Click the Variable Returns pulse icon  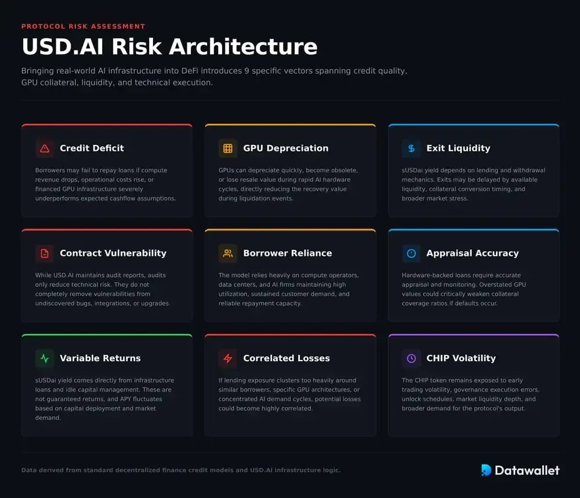point(45,358)
